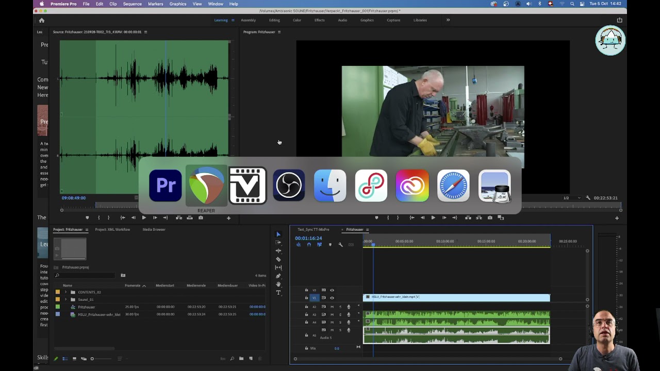
Task: Mute audio track A2
Action: pyautogui.click(x=332, y=307)
